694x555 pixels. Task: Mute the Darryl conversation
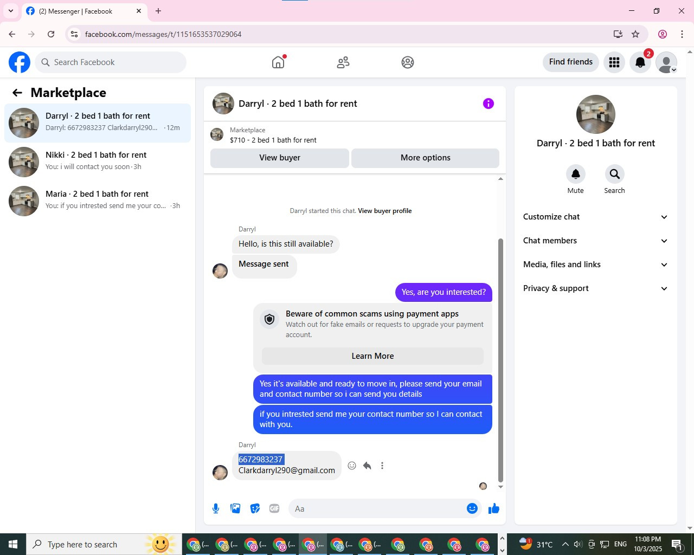click(x=576, y=174)
